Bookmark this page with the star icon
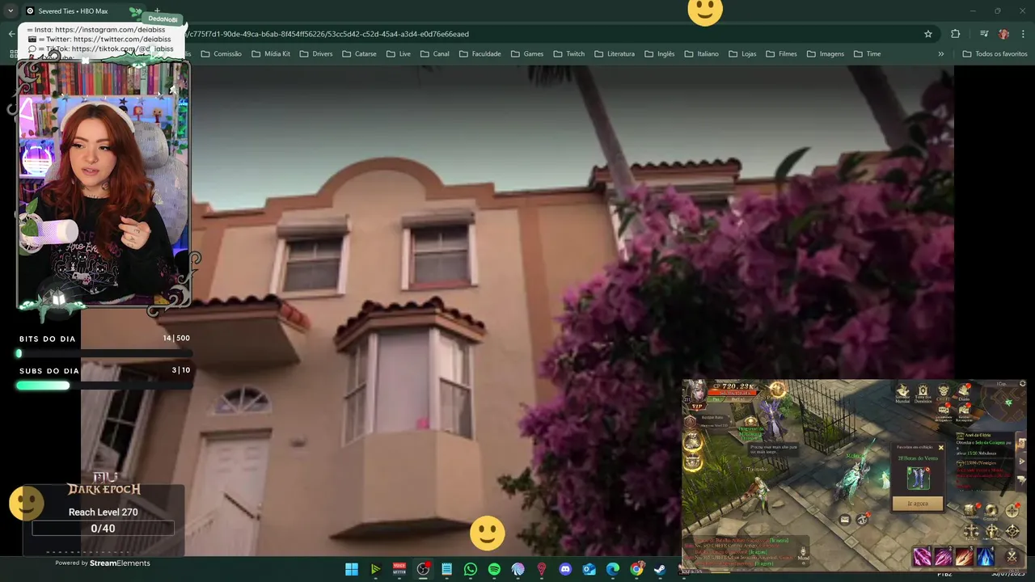The image size is (1035, 582). 928,34
